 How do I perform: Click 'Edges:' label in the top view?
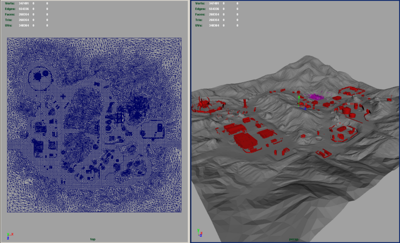[x=10, y=9]
